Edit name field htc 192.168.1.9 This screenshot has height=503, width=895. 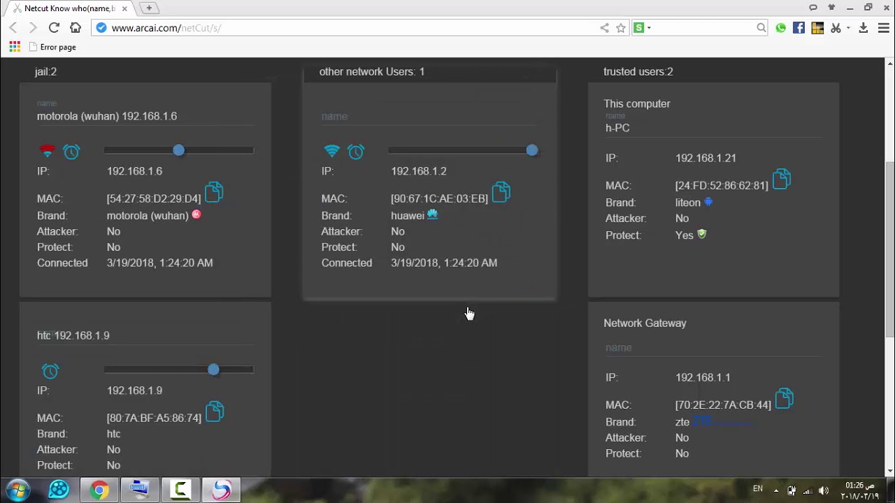(145, 335)
